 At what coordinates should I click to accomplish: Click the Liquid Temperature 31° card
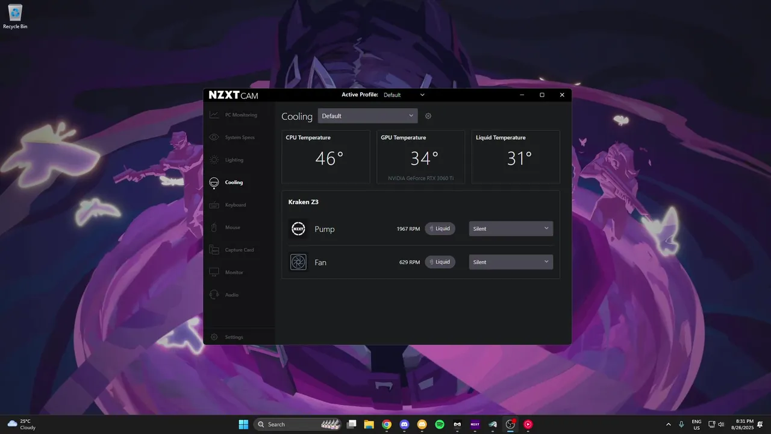click(x=516, y=157)
